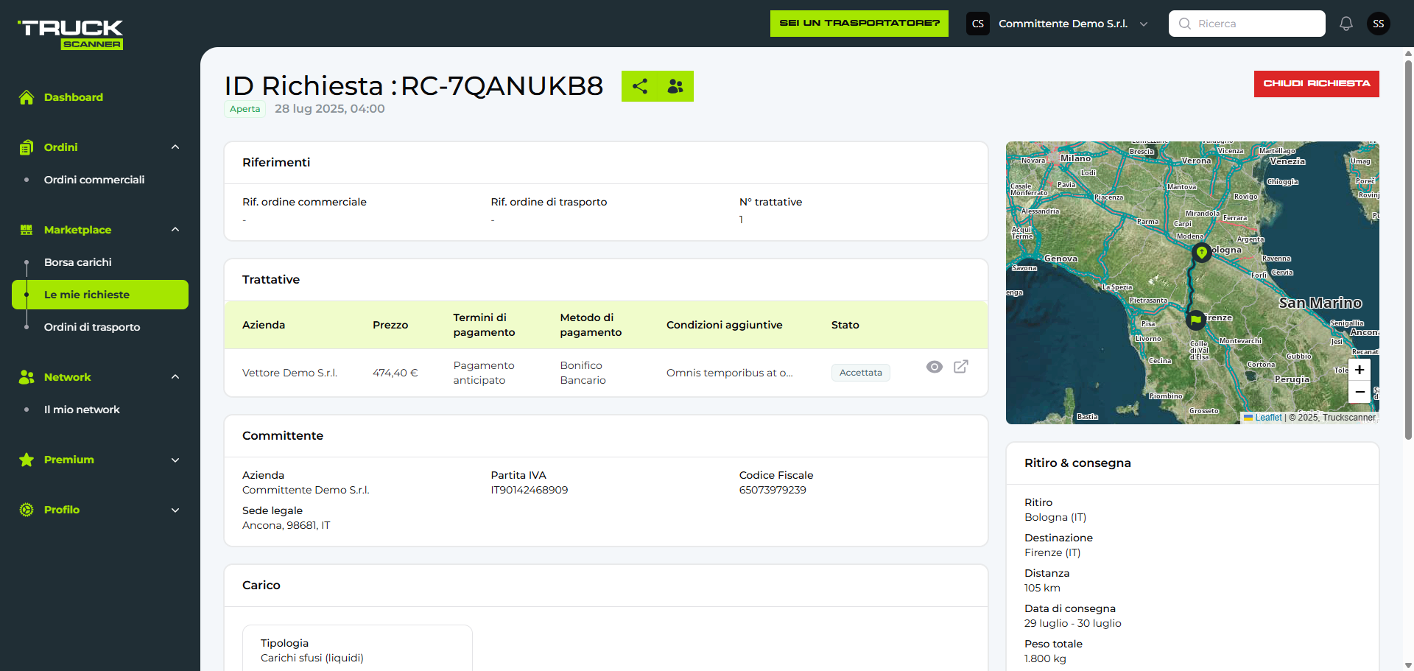The width and height of the screenshot is (1414, 671).
Task: Click Omnis temporibus conditions text
Action: click(729, 373)
